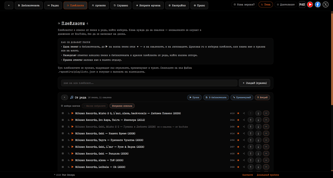
Task: Play the song Любовен Пламък (2009)
Action: tap(73, 113)
